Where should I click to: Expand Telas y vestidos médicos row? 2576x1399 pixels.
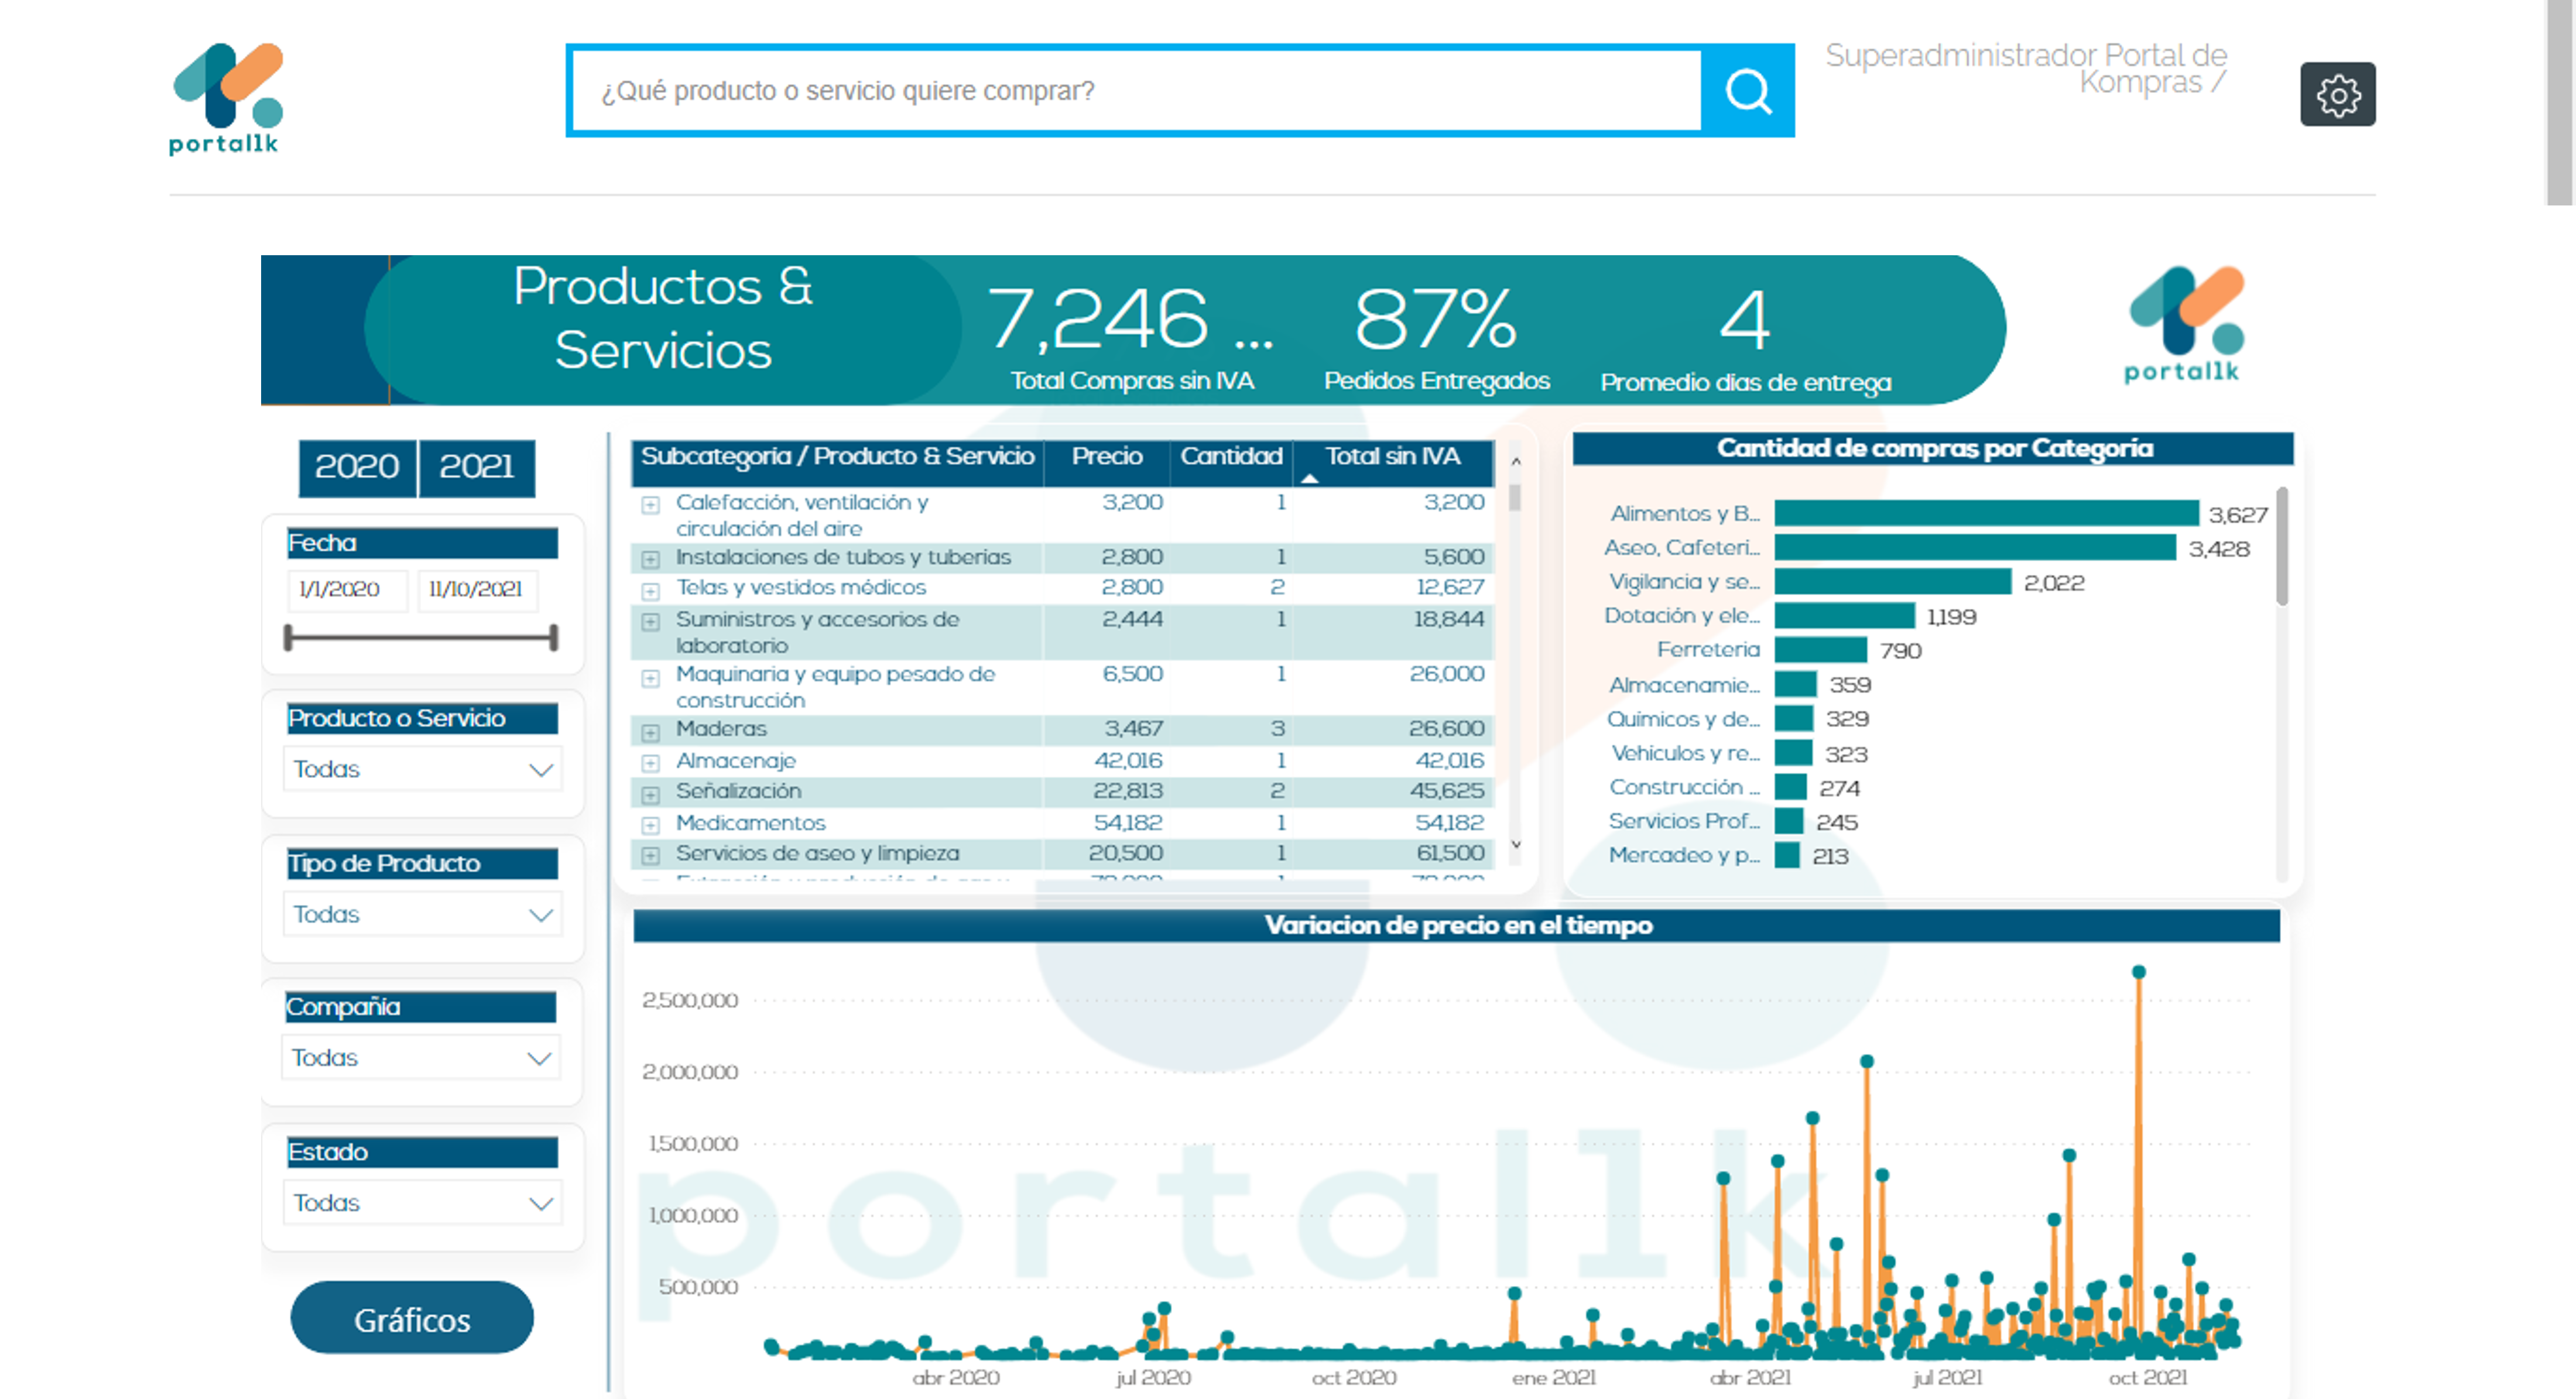(x=650, y=590)
